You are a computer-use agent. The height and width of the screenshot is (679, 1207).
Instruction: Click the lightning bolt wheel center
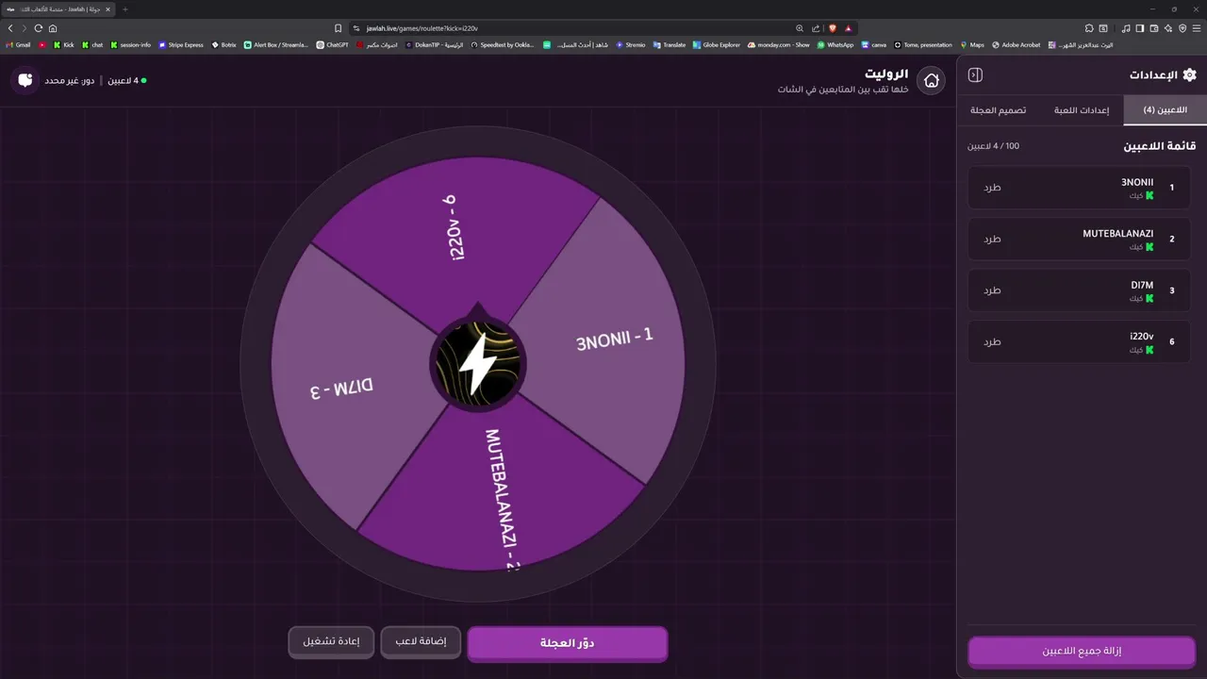478,363
